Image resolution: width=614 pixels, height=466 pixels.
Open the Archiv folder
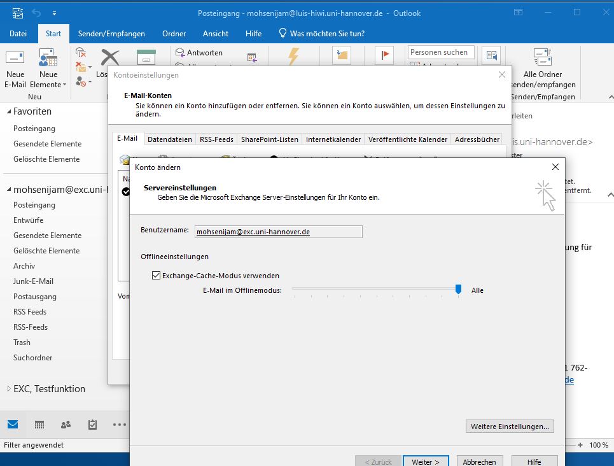(x=24, y=266)
